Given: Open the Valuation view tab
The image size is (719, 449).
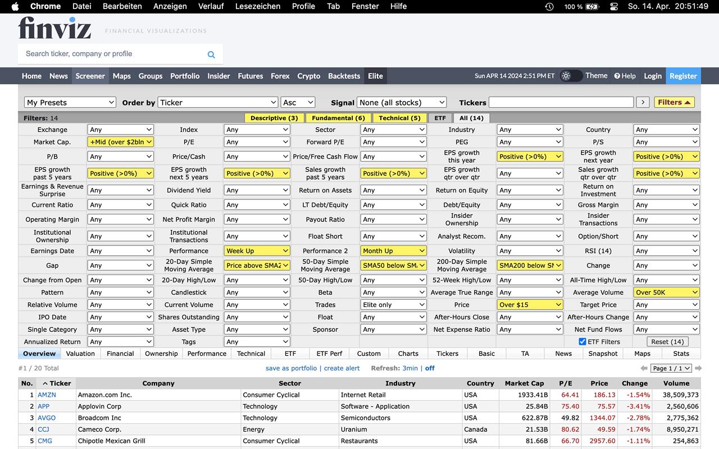Looking at the screenshot, I should 80,354.
